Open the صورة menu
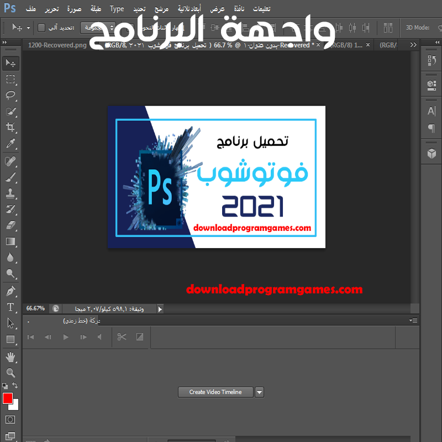Screen dimensions: 442x442 pyautogui.click(x=75, y=9)
